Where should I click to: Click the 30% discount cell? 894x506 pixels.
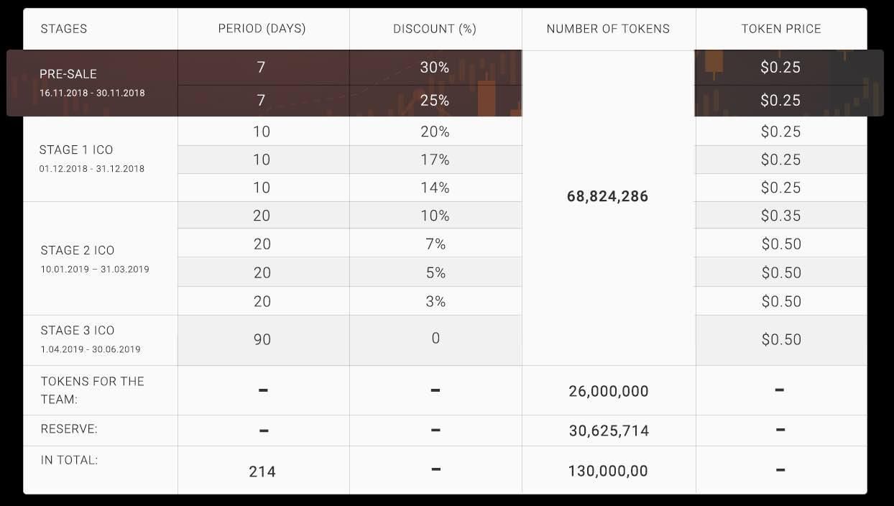pos(435,67)
